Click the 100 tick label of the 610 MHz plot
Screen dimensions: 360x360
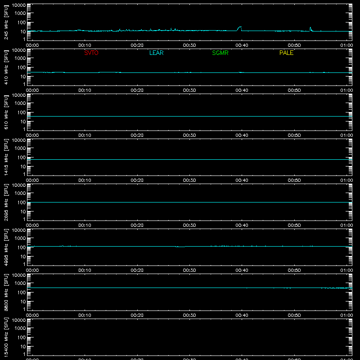pyautogui.click(x=22, y=112)
